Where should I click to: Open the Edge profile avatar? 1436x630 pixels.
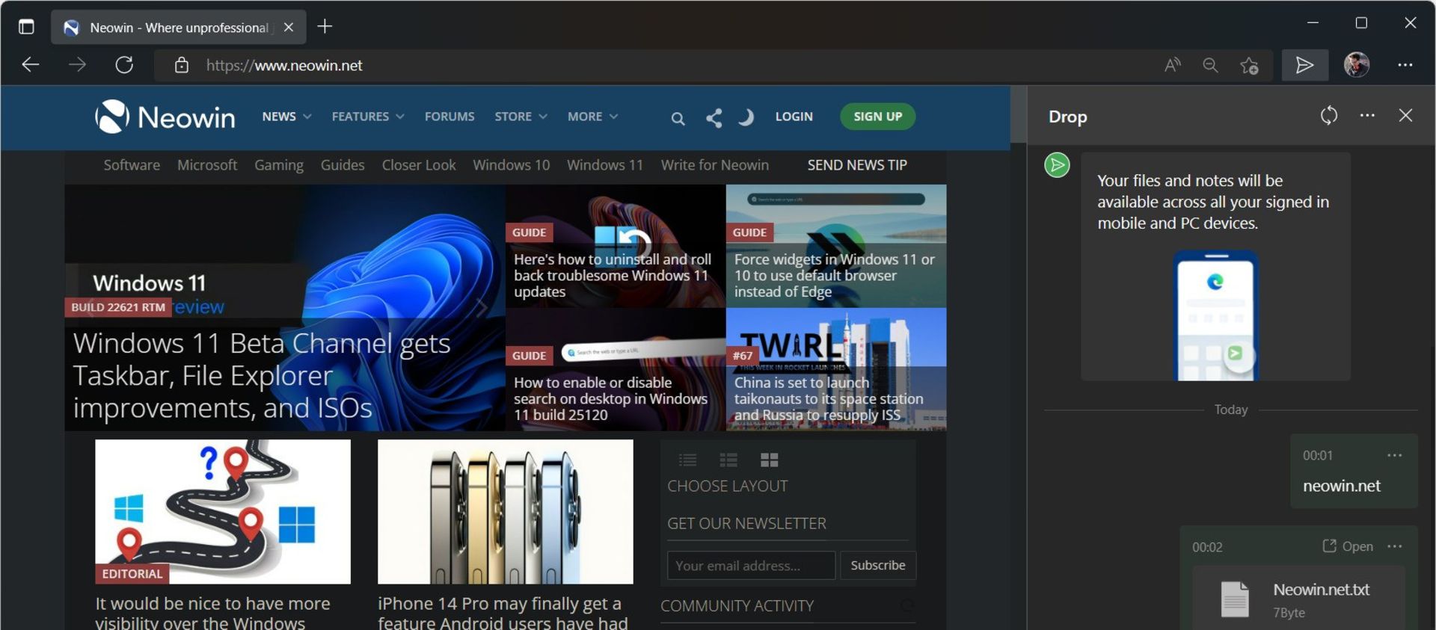tap(1356, 65)
